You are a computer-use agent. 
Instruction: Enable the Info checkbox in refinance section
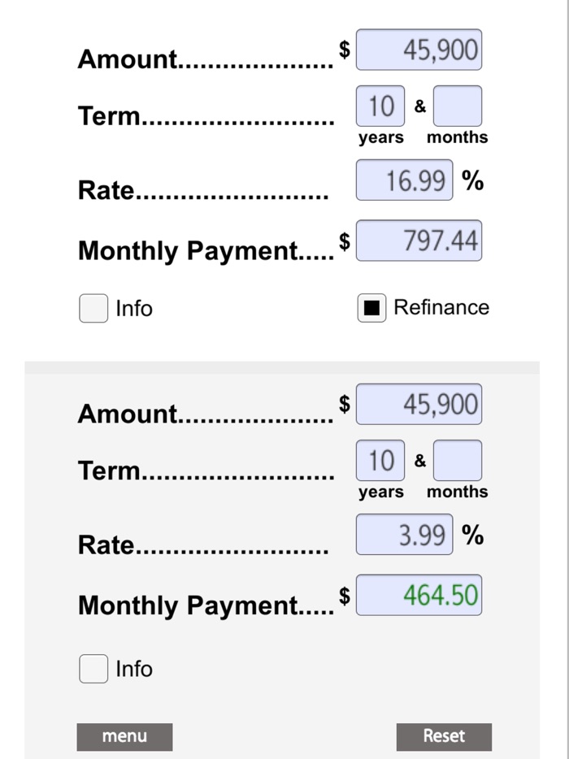click(93, 669)
